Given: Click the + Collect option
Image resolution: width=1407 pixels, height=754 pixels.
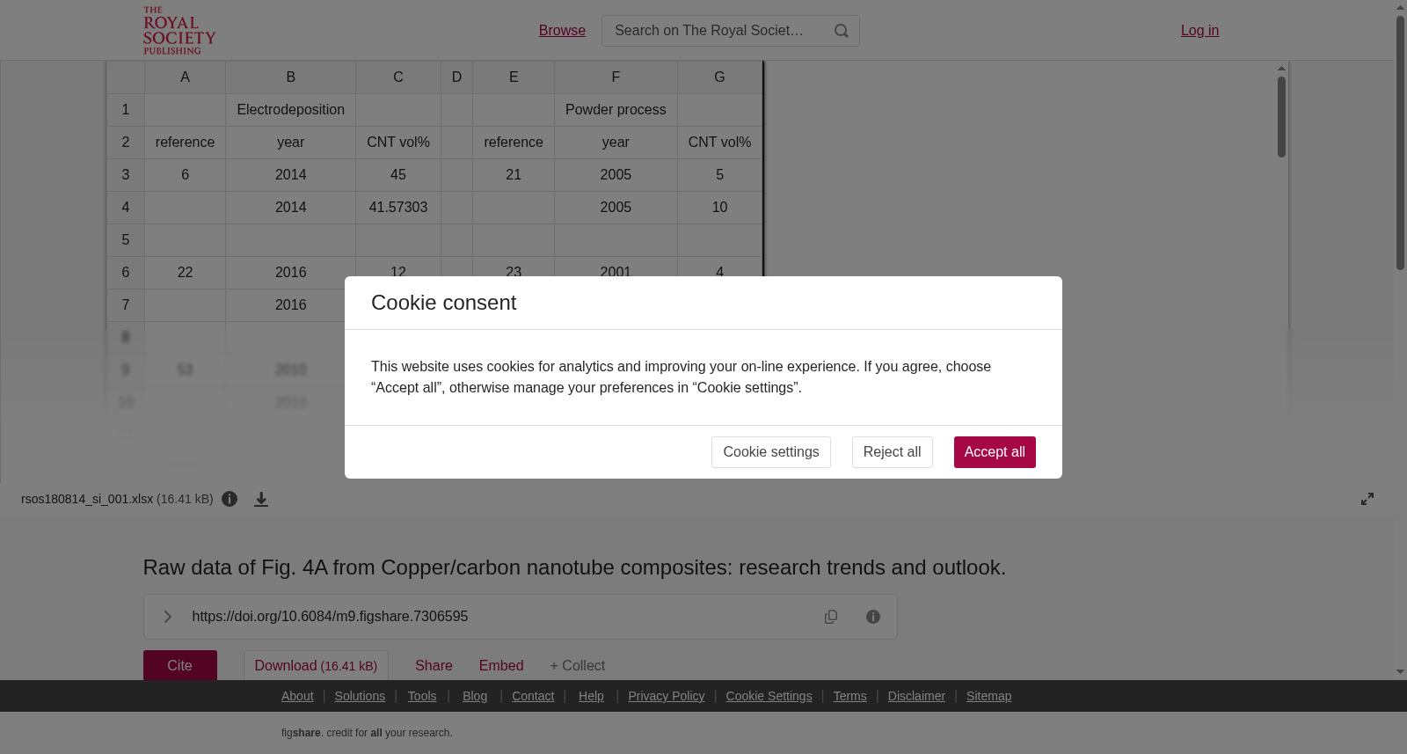Looking at the screenshot, I should click(578, 666).
